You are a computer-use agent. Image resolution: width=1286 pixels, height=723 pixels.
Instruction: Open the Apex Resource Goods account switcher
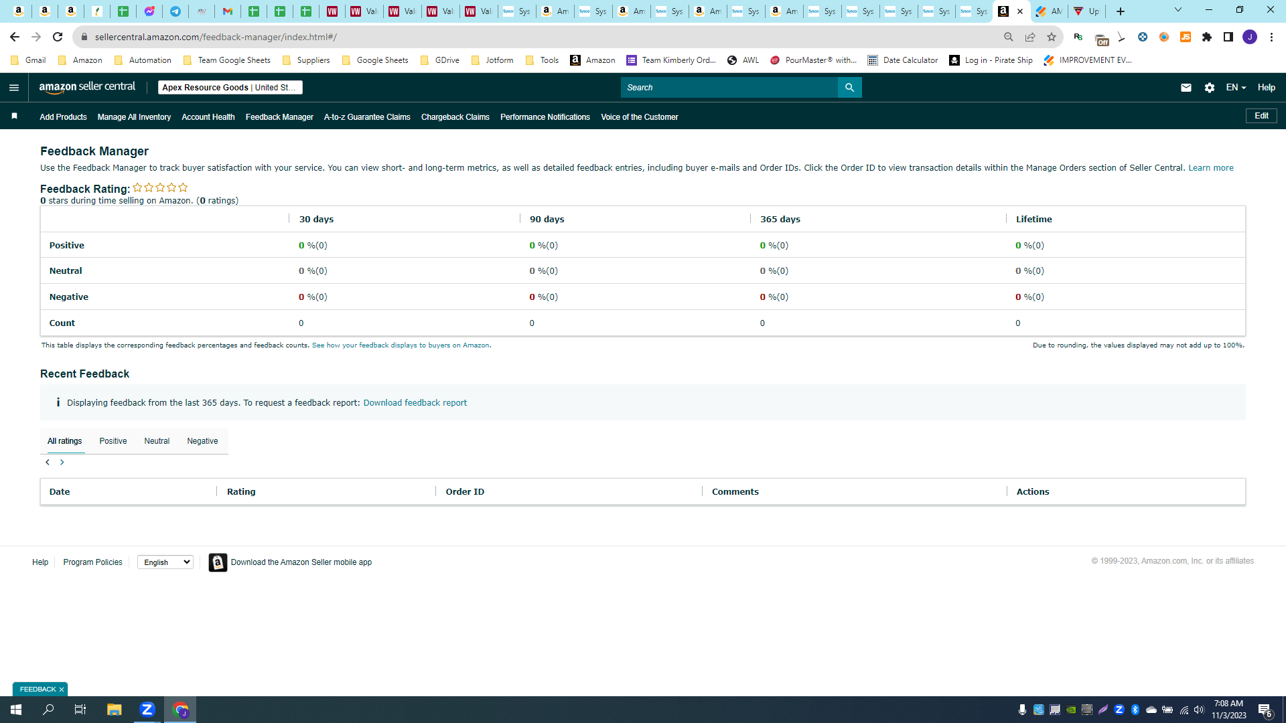[x=230, y=88]
